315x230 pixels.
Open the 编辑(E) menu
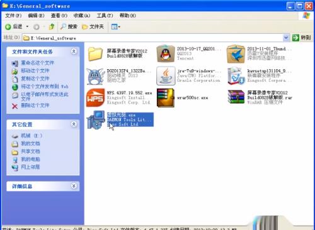click(x=36, y=16)
